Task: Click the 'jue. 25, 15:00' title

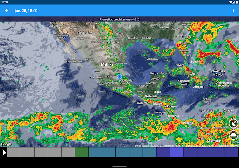Action: tap(26, 11)
